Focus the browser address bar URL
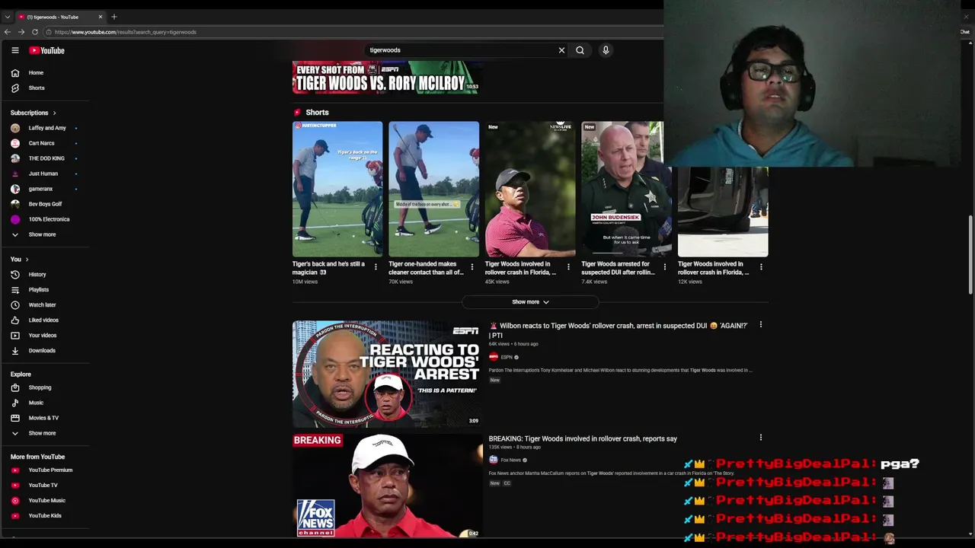Screen dimensions: 975x548 click(x=126, y=32)
